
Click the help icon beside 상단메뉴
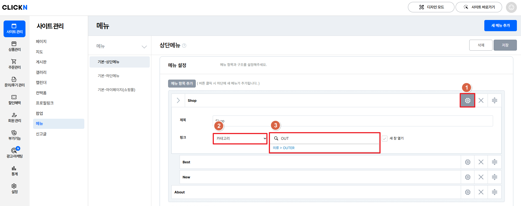184,46
